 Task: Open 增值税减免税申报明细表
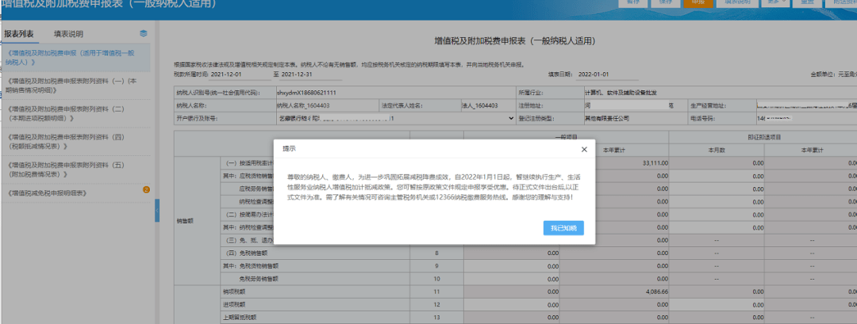tap(75, 192)
